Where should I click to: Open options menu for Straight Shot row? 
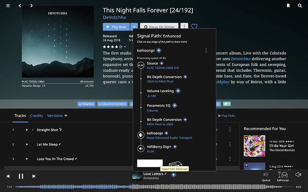coord(230,130)
